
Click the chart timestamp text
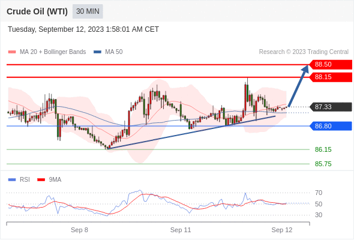click(x=83, y=29)
